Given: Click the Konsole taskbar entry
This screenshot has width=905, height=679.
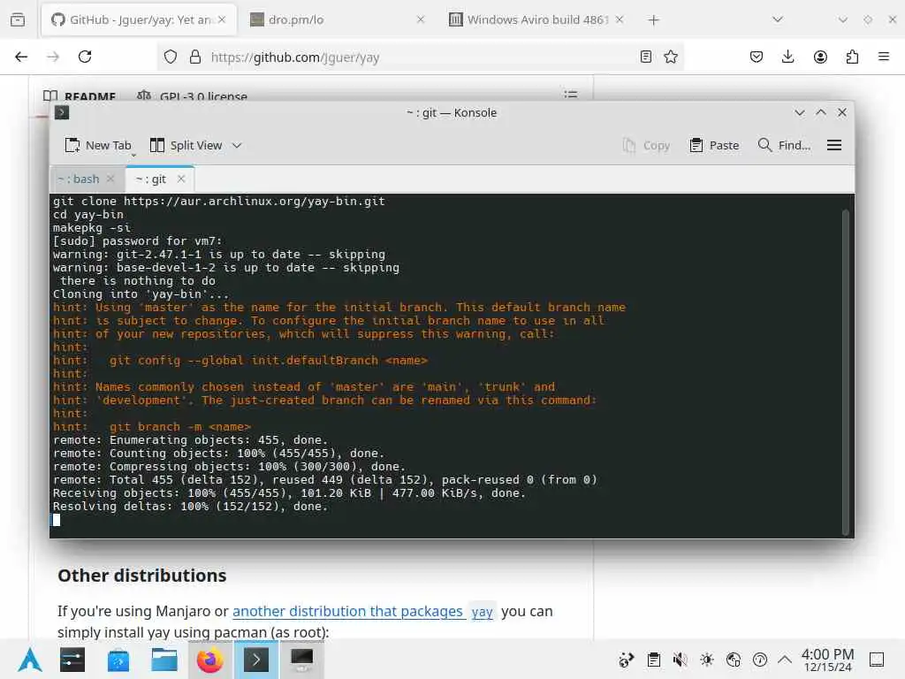Looking at the screenshot, I should 256,660.
